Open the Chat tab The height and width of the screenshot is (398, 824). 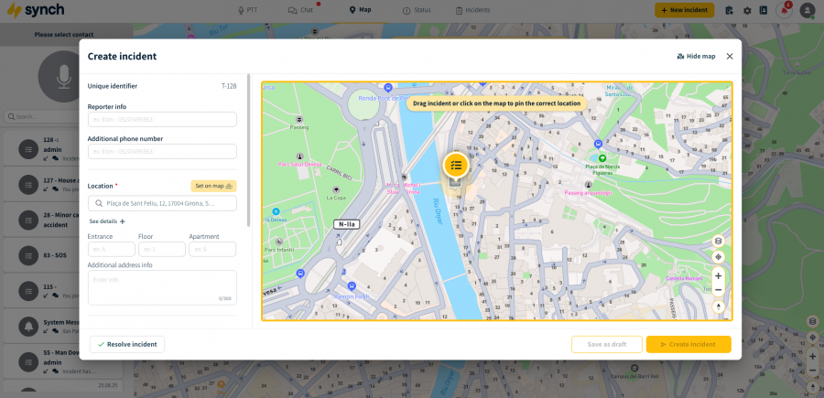point(300,10)
